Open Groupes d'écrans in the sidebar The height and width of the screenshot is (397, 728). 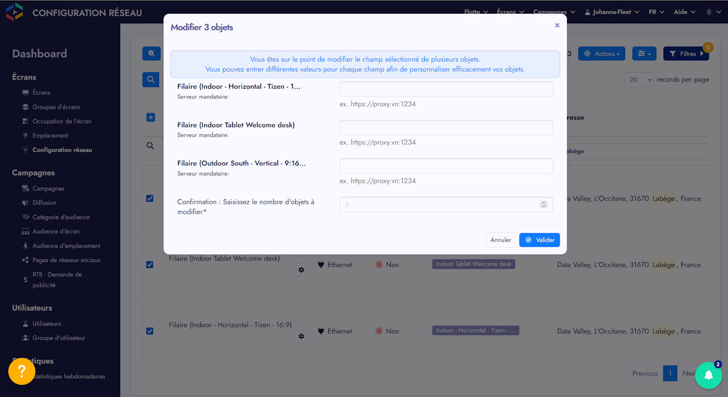click(x=56, y=107)
